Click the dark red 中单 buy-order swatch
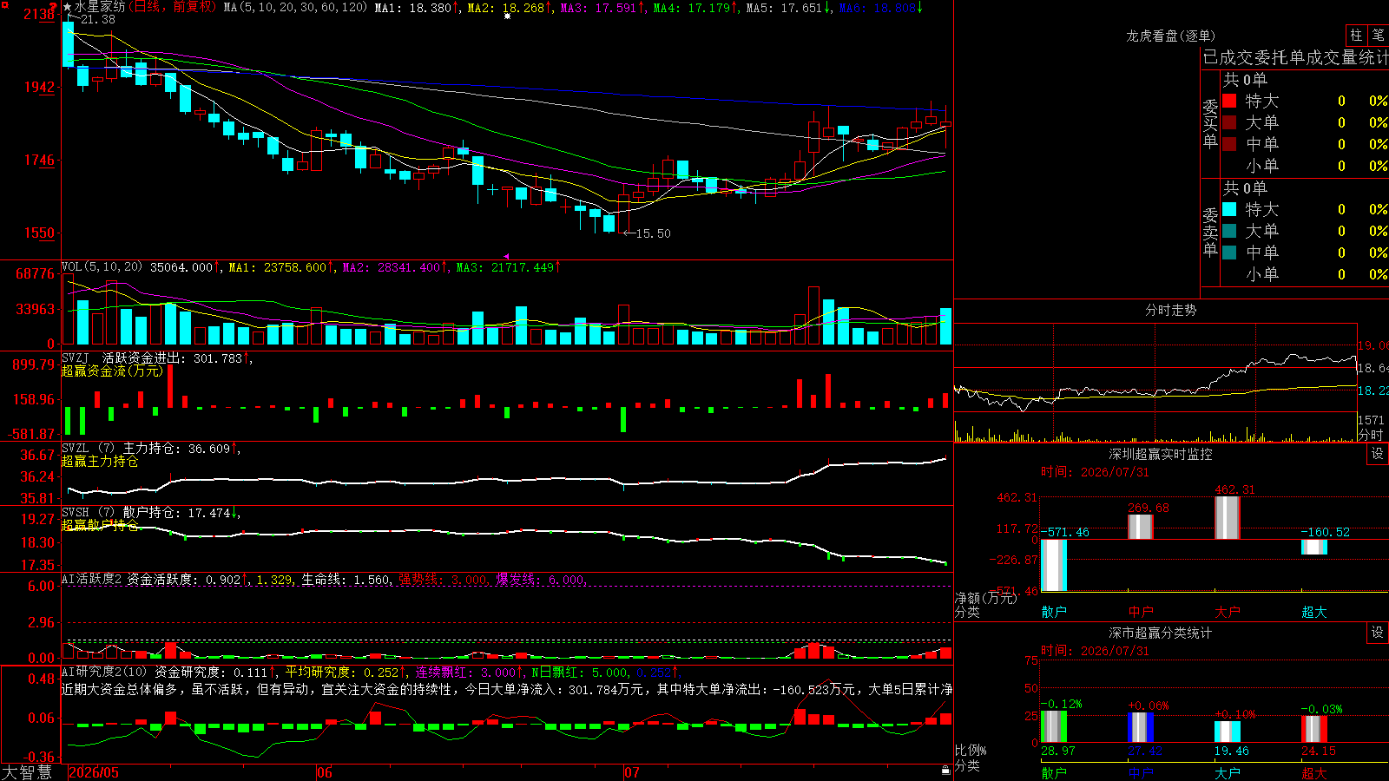Image resolution: width=1389 pixels, height=781 pixels. coord(1229,144)
